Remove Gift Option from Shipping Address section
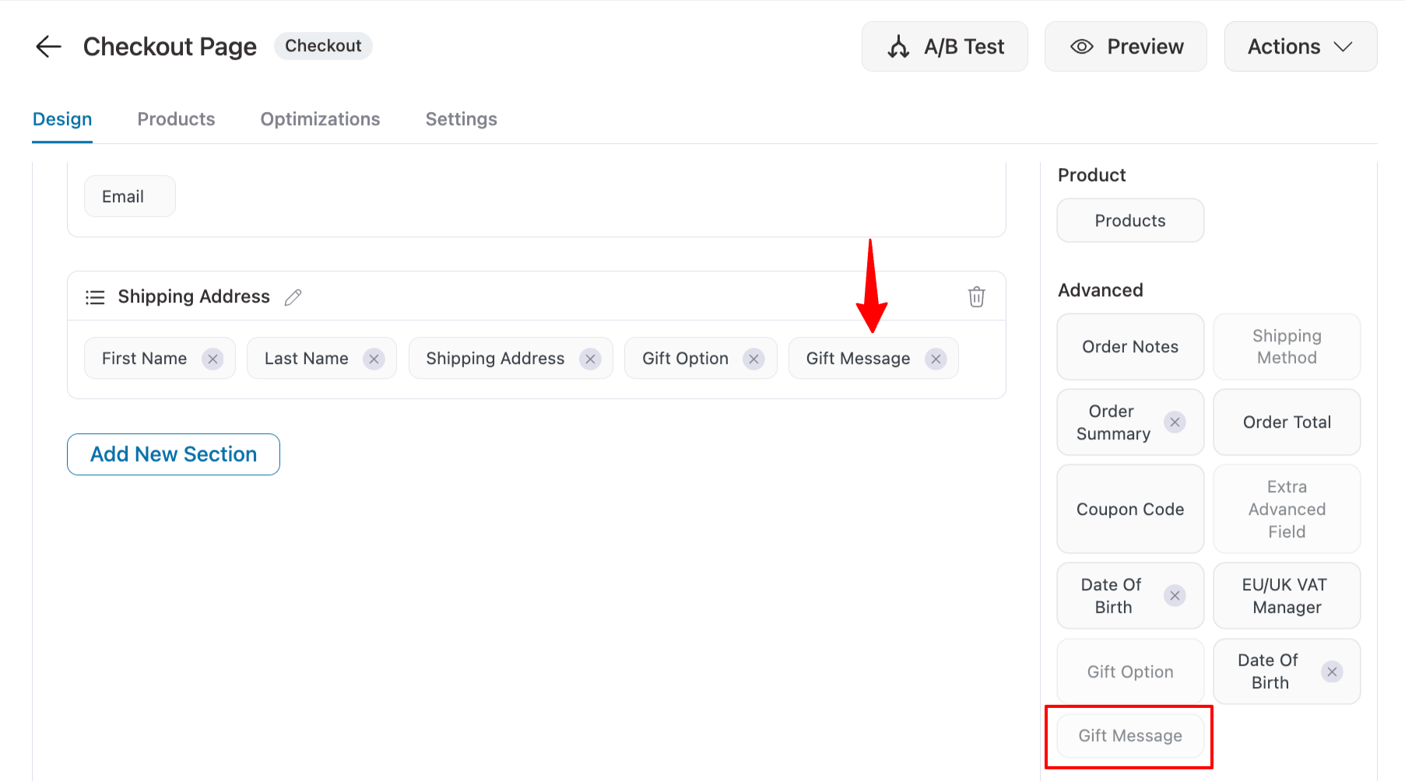Viewport: 1405px width, 781px height. [753, 359]
